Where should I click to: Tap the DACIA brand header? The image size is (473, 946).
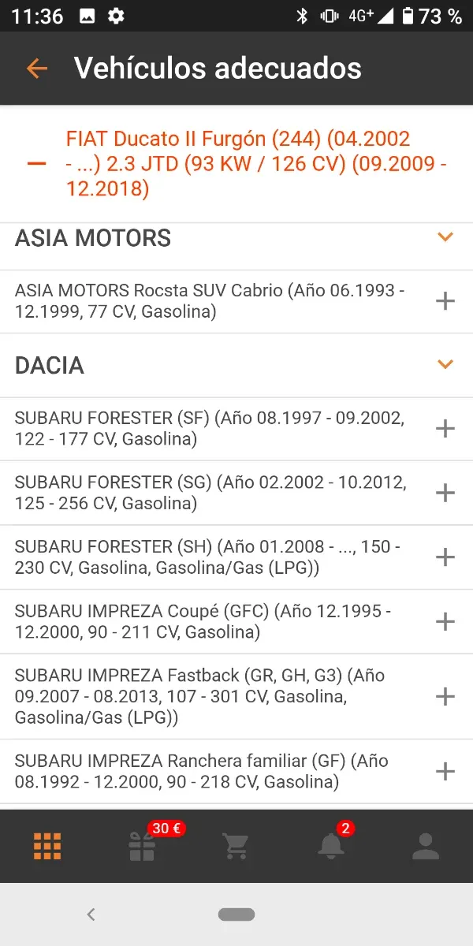50,366
